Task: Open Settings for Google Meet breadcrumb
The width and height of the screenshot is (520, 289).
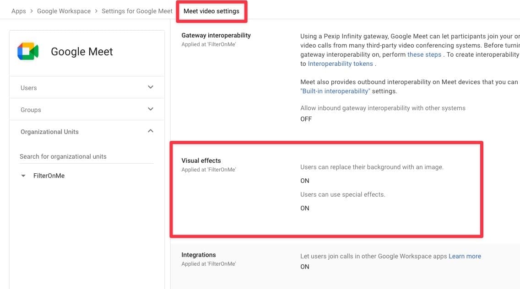Action: click(137, 11)
